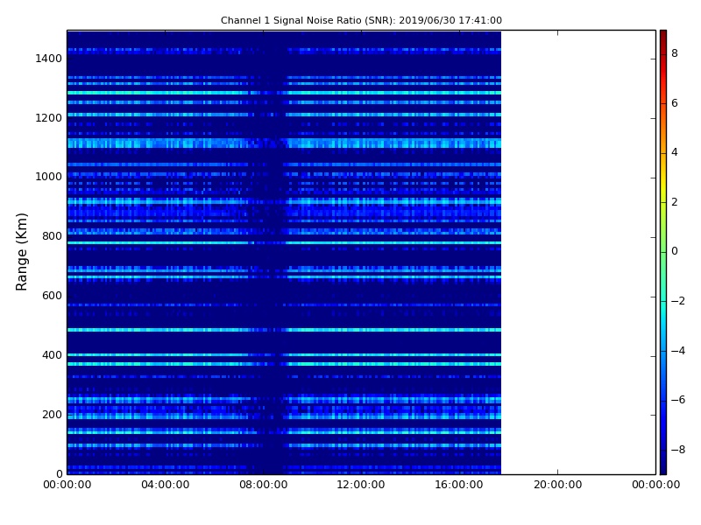Click the red top of the SNR colorbar
The image size is (701, 525).
pyautogui.click(x=663, y=38)
